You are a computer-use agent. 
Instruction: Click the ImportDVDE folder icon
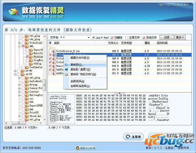(27, 106)
